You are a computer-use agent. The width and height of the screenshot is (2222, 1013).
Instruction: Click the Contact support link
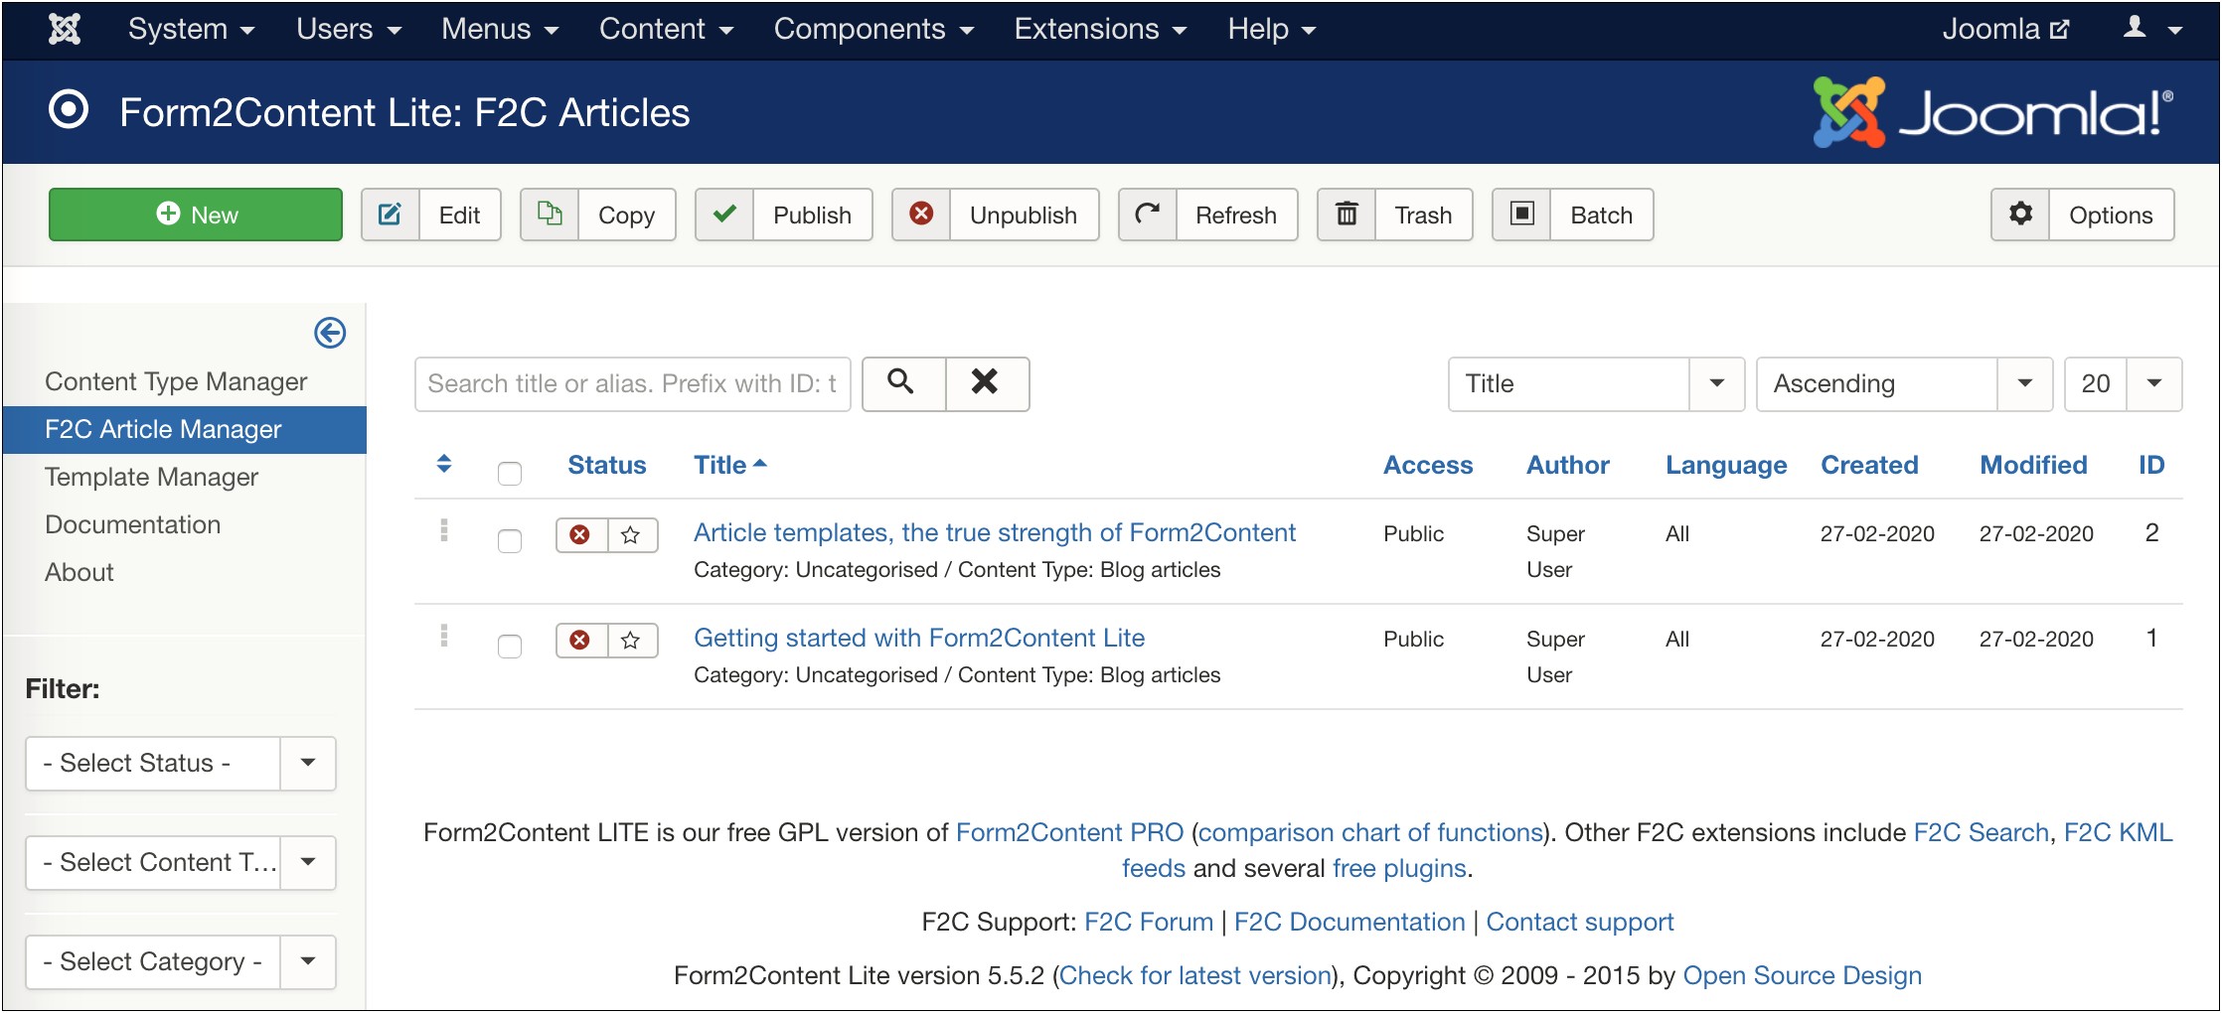click(x=1580, y=922)
